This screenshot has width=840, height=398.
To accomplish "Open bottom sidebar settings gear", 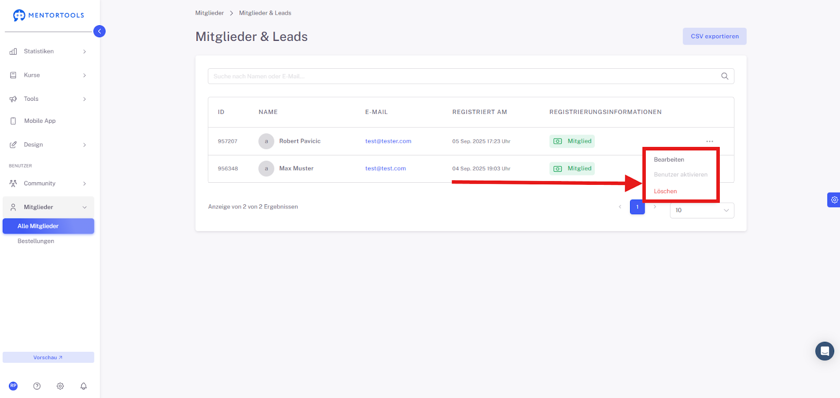I will click(60, 386).
